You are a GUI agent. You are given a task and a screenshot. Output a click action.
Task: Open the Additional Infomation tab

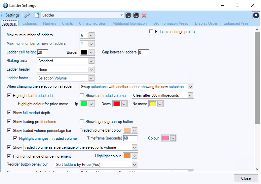pos(130,23)
